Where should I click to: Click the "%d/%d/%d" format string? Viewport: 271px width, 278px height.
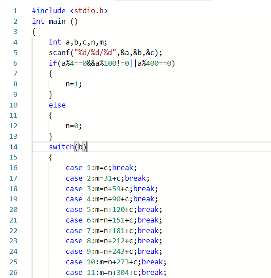(x=95, y=53)
